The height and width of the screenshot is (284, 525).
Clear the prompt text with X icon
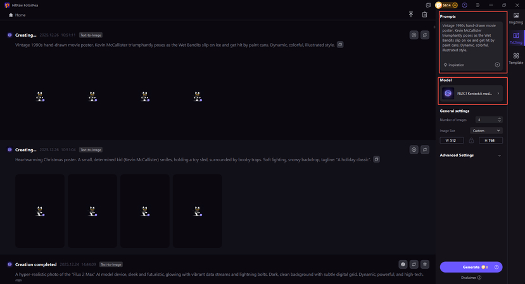coord(497,65)
